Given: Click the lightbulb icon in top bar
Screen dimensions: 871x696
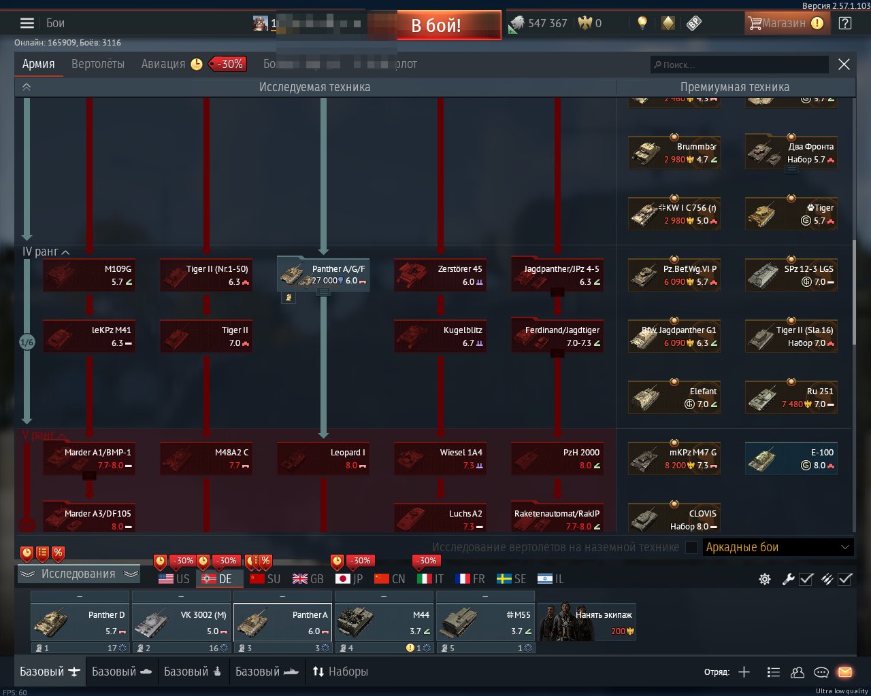Looking at the screenshot, I should [642, 23].
